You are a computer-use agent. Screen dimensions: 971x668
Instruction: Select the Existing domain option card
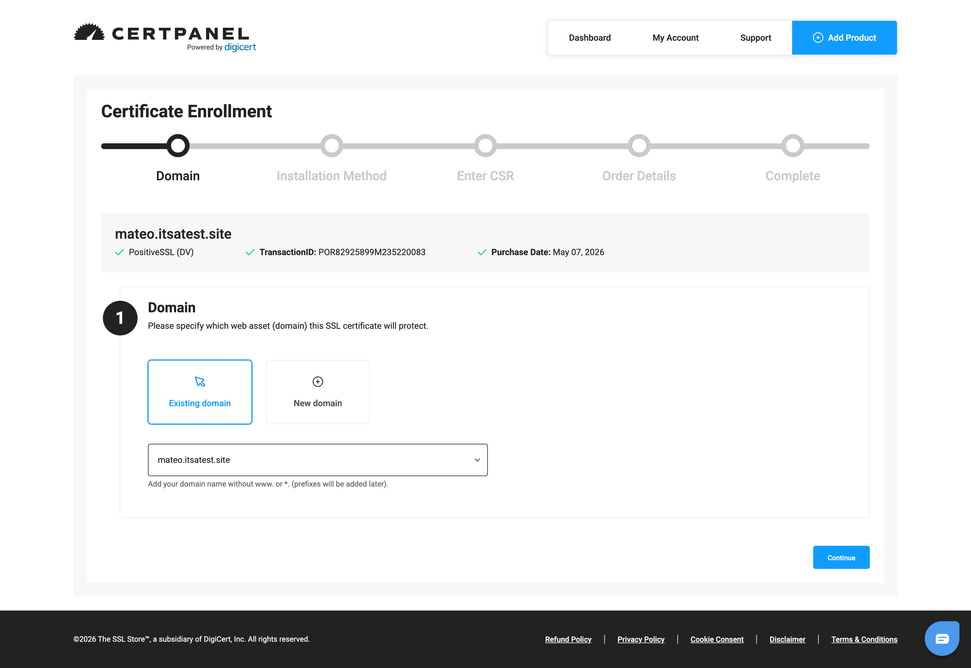[200, 392]
